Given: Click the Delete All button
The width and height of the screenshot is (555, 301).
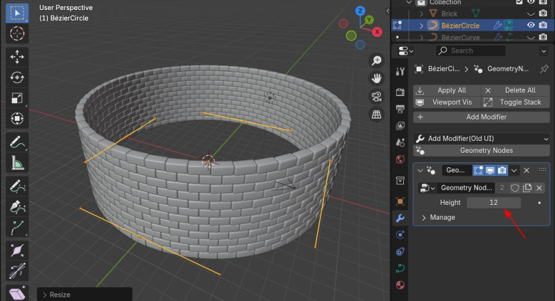Looking at the screenshot, I should pos(515,90).
